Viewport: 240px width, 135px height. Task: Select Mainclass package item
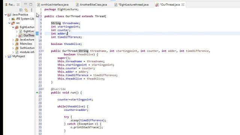tap(26, 43)
